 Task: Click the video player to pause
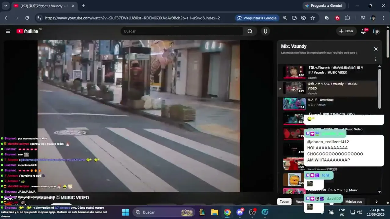point(139,116)
